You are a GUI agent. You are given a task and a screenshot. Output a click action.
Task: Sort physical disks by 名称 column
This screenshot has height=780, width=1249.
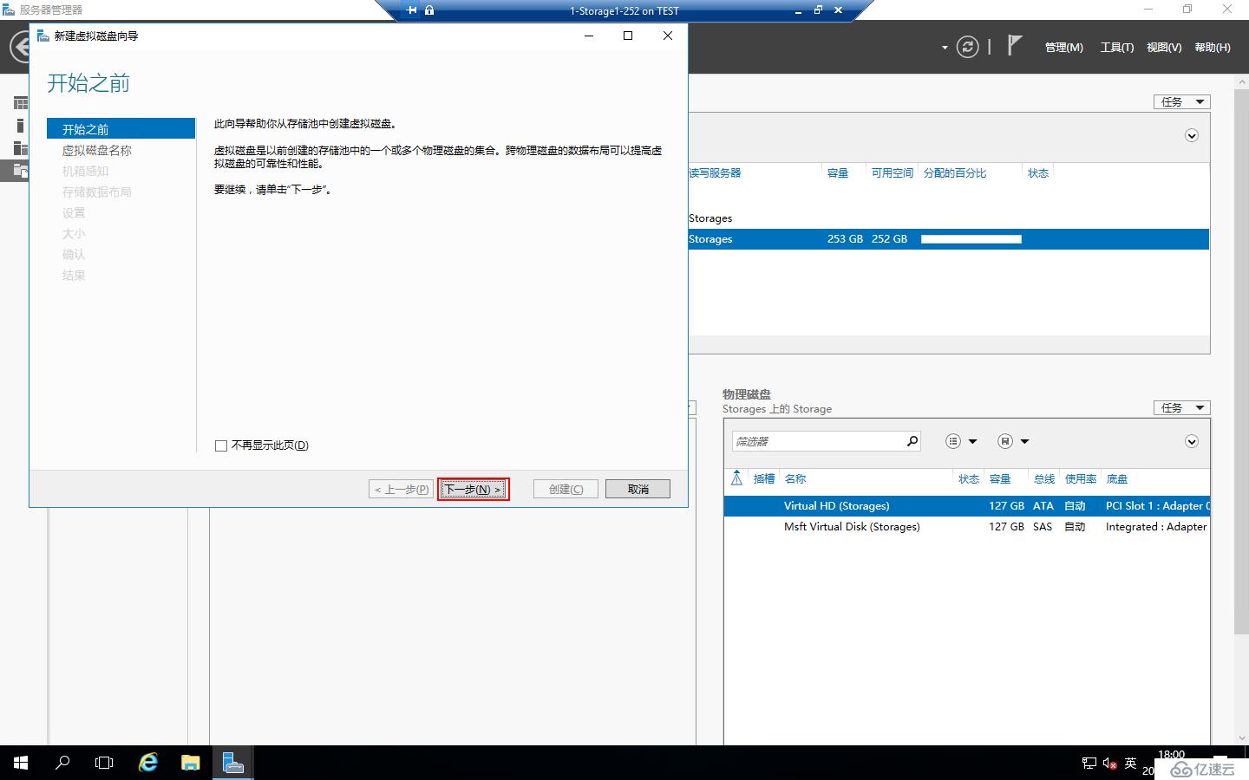pos(795,478)
